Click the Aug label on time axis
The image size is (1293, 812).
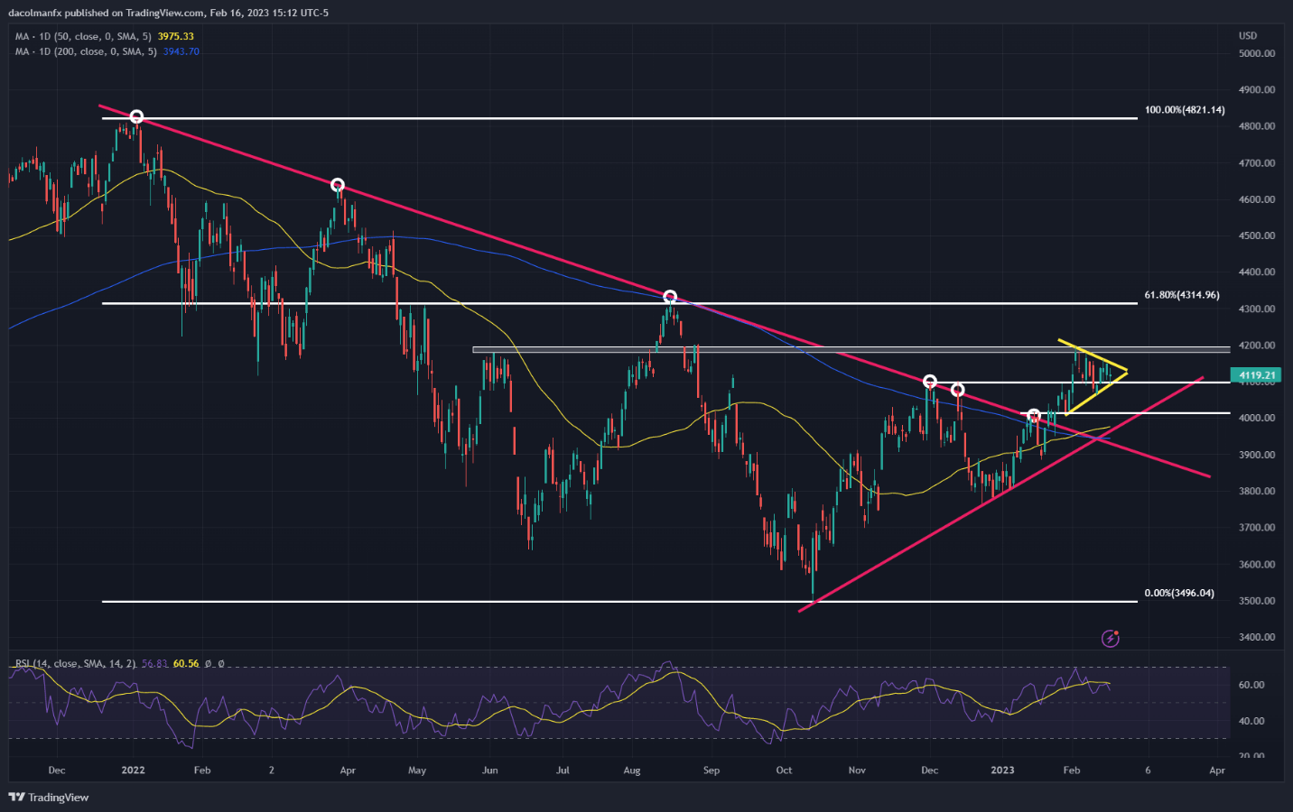[x=632, y=770]
